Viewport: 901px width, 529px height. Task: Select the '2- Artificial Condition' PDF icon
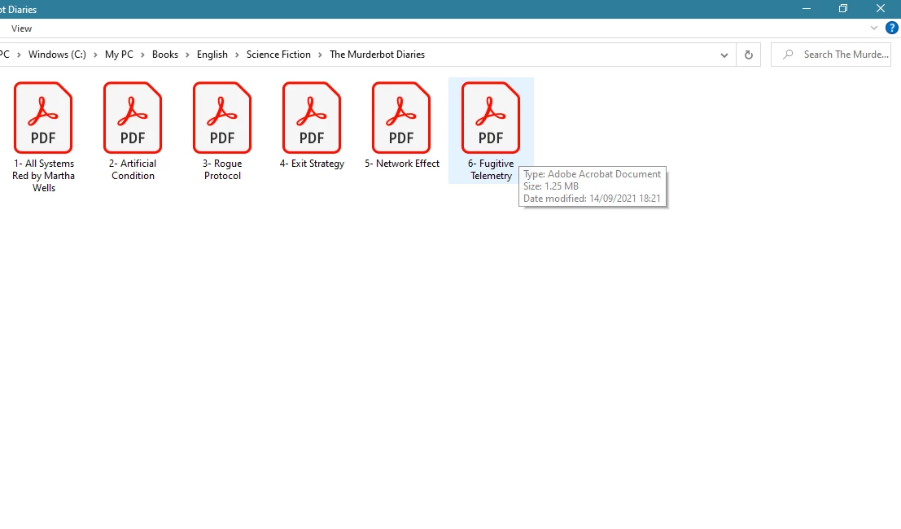click(x=133, y=118)
